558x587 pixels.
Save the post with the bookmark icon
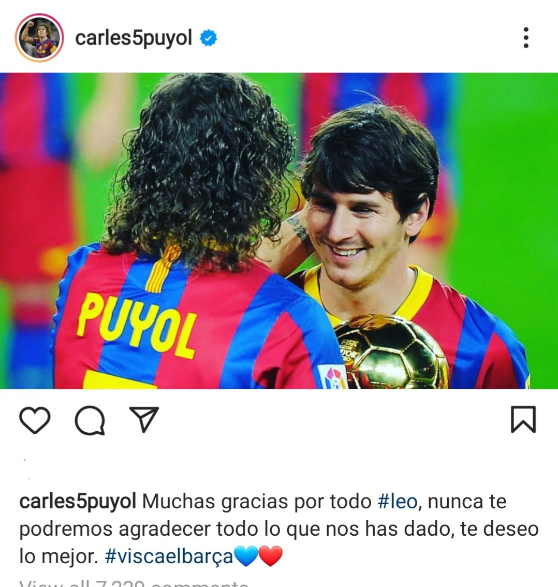[523, 419]
